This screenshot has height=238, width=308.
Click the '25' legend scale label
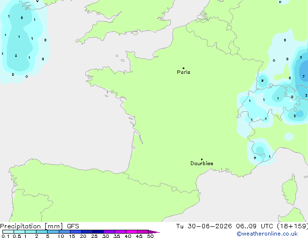click(x=94, y=236)
